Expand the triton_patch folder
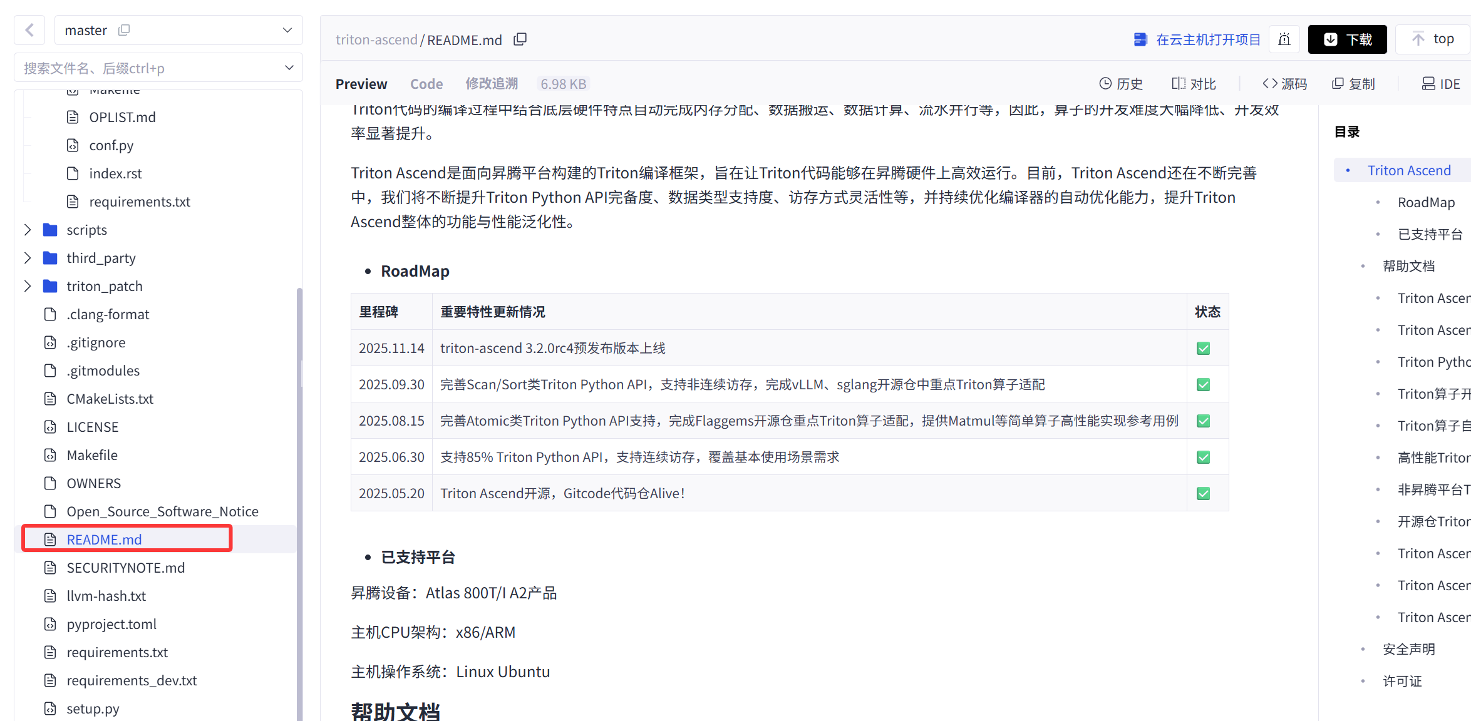 [x=28, y=286]
